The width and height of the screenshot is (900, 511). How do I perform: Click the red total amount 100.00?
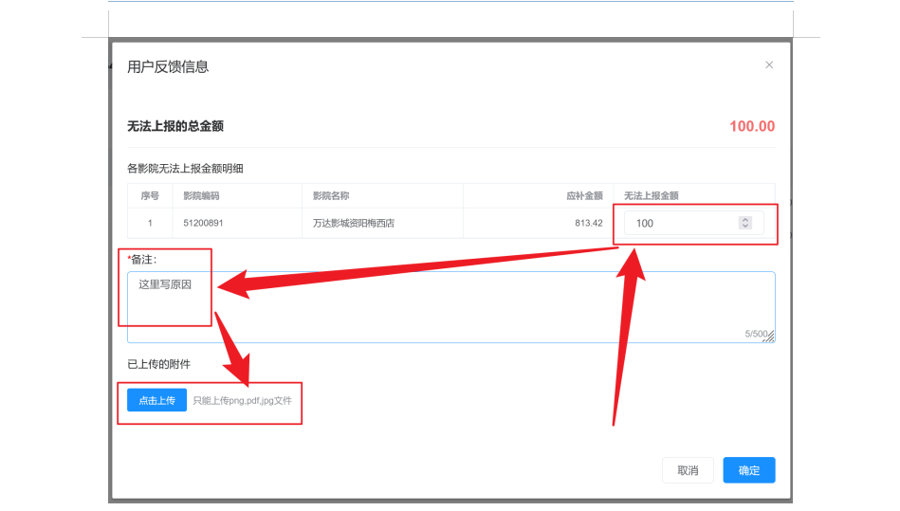pos(751,127)
